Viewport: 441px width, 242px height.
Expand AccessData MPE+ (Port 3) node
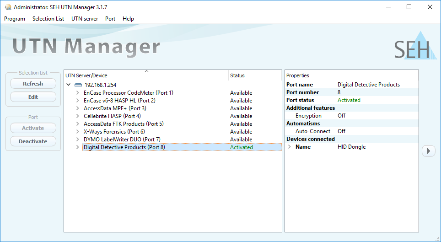[x=78, y=108]
